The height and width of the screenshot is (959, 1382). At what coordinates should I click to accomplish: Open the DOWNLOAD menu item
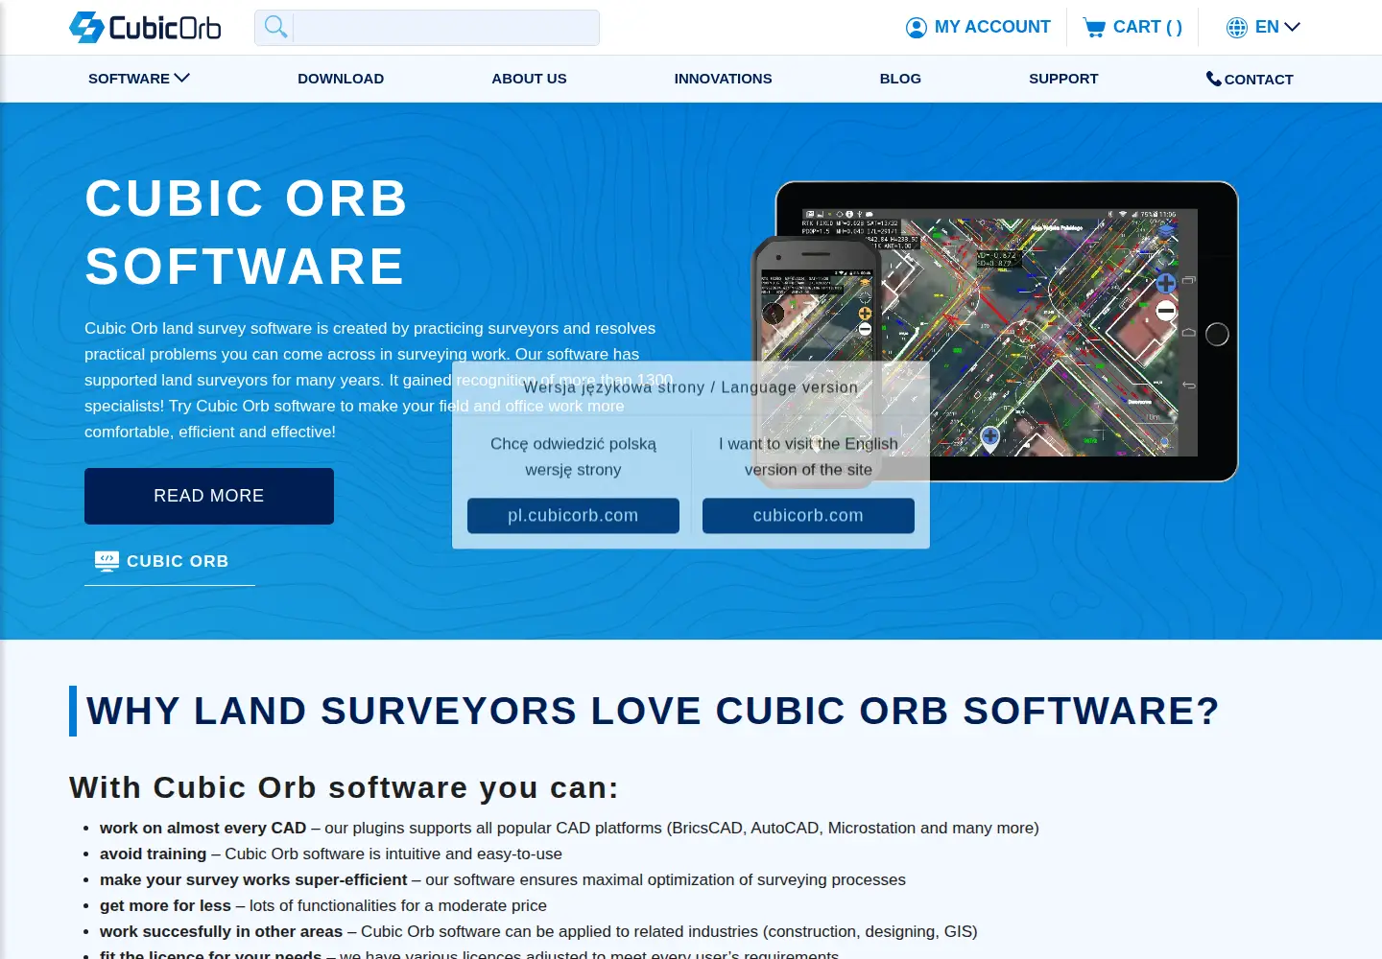341,79
